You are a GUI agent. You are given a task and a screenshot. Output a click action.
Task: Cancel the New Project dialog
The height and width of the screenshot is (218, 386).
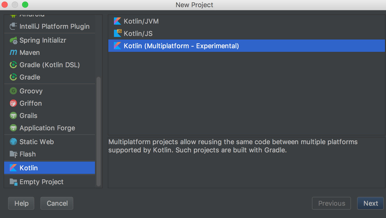tap(57, 203)
